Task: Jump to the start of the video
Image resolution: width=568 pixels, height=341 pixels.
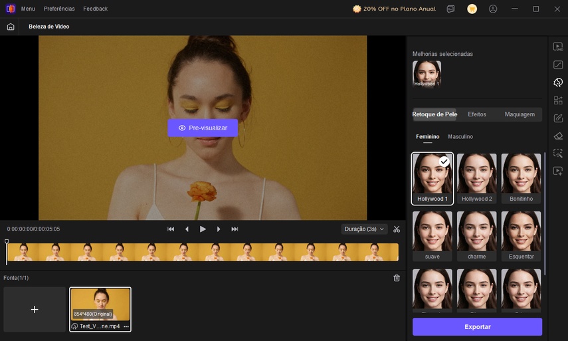Action: pyautogui.click(x=171, y=229)
